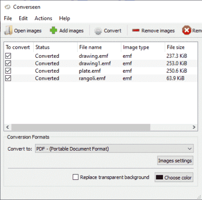Open the Convert to format dropdown
Viewport: 202px width, 200px height.
coord(114,148)
